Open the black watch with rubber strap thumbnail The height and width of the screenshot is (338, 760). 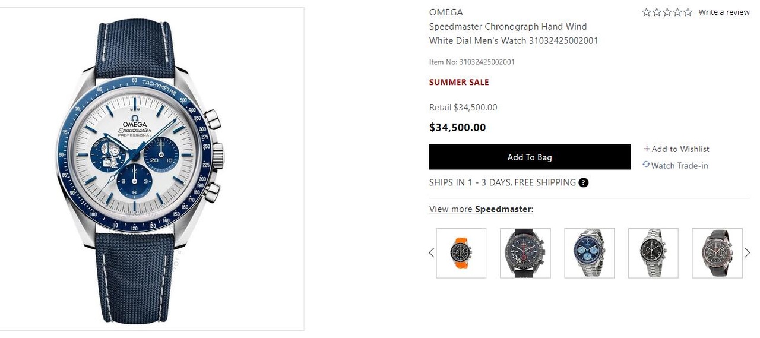click(x=525, y=253)
